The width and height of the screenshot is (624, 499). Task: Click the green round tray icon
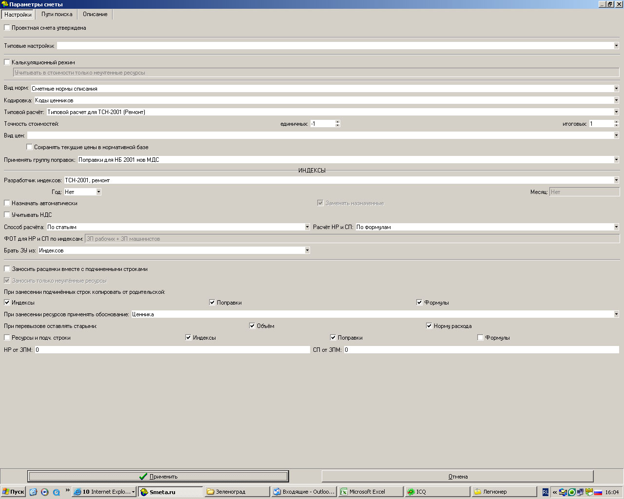572,492
